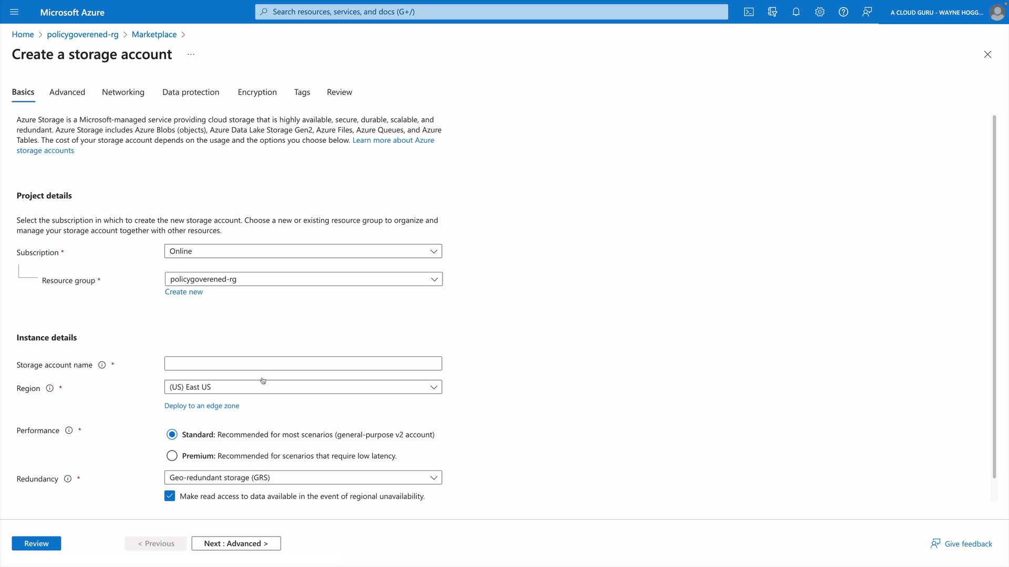
Task: Uncheck the read access regional unavailability checkbox
Action: coord(170,496)
